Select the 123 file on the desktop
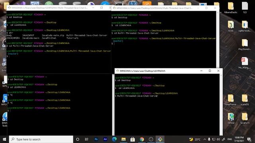 pyautogui.click(x=245, y=8)
